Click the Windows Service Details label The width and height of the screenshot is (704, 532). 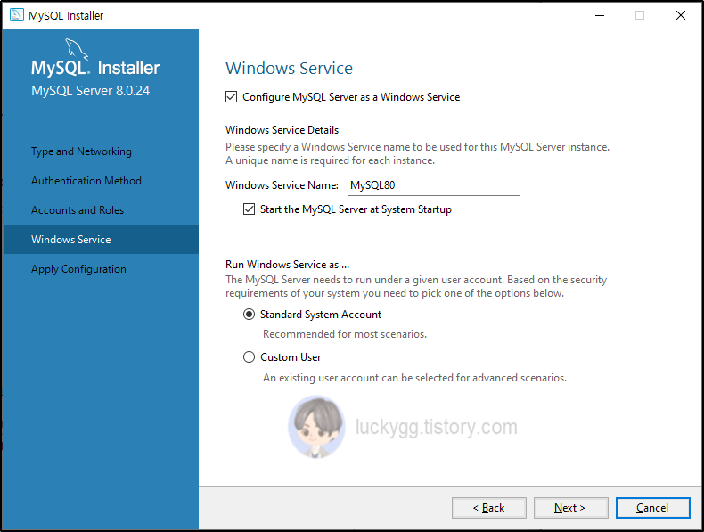click(282, 130)
